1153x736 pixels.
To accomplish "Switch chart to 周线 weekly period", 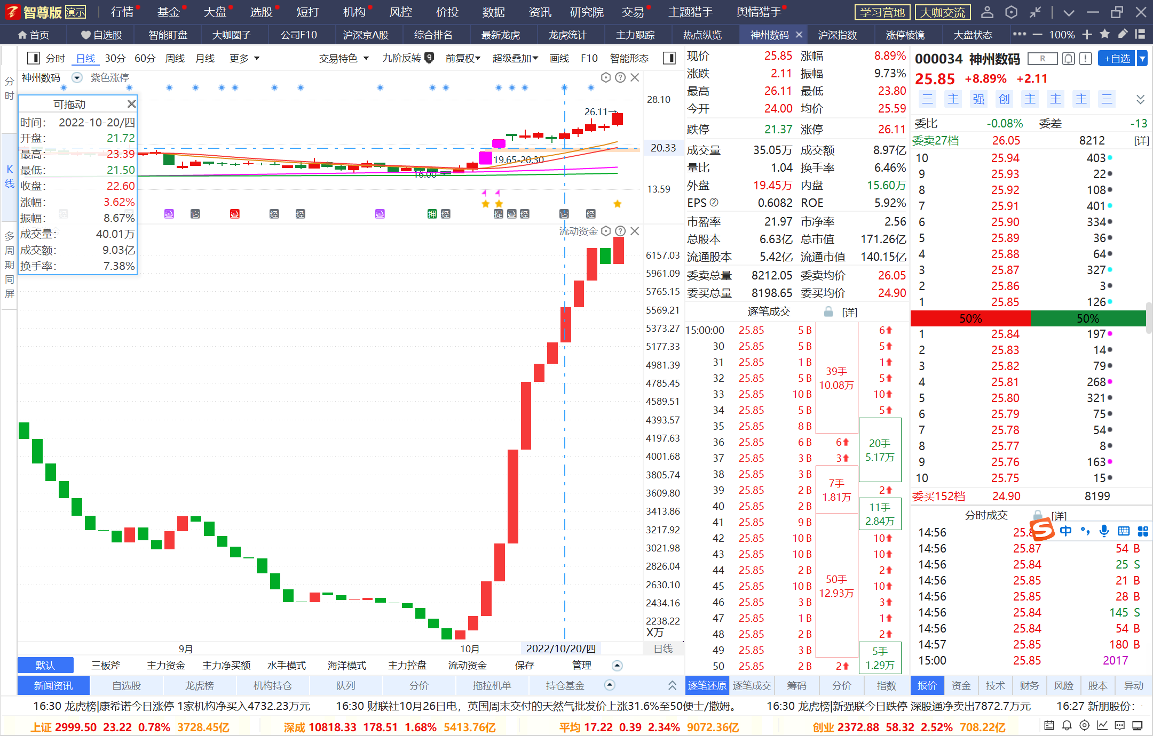I will click(175, 58).
